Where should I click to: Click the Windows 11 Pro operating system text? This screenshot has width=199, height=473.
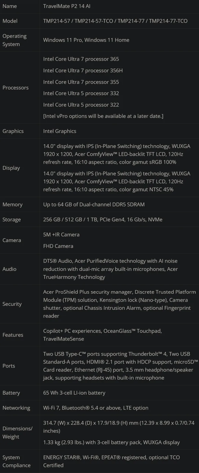pos(86,40)
